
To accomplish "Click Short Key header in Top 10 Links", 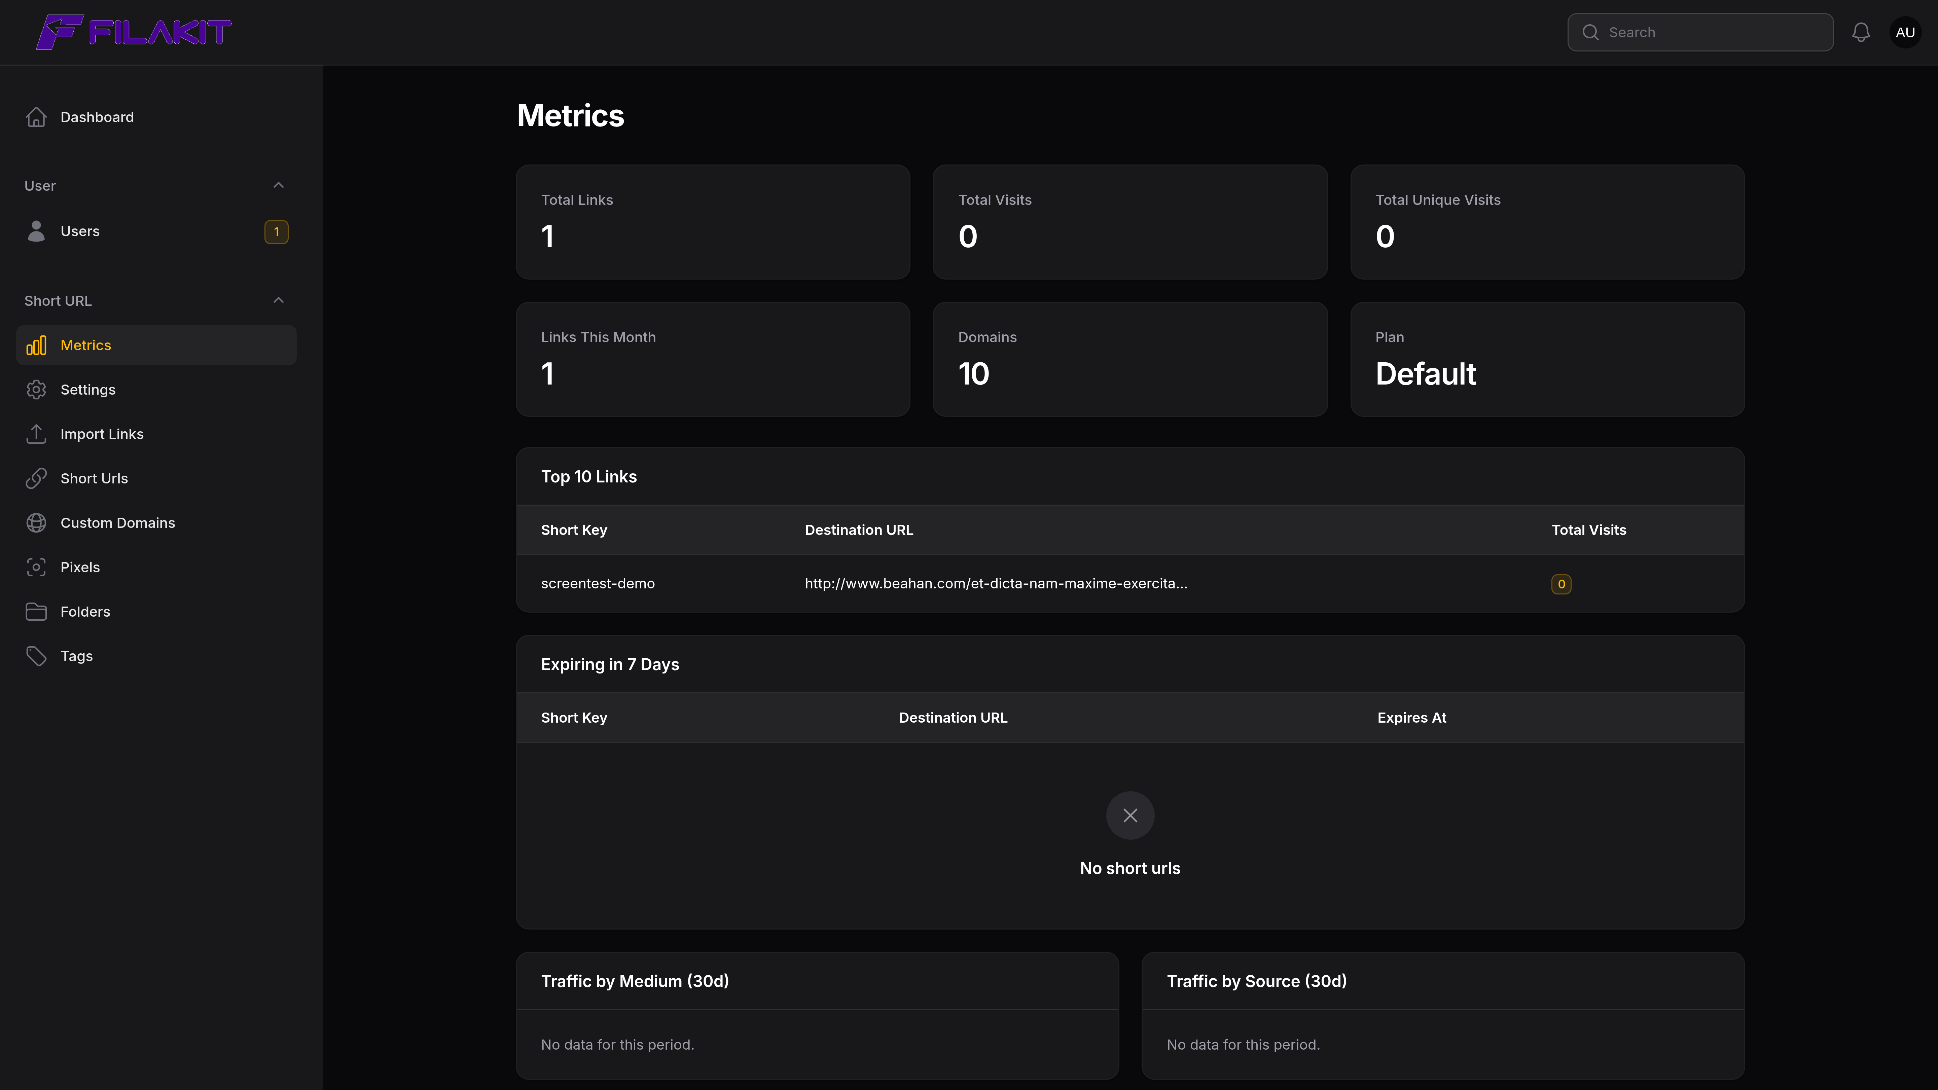I will click(573, 530).
